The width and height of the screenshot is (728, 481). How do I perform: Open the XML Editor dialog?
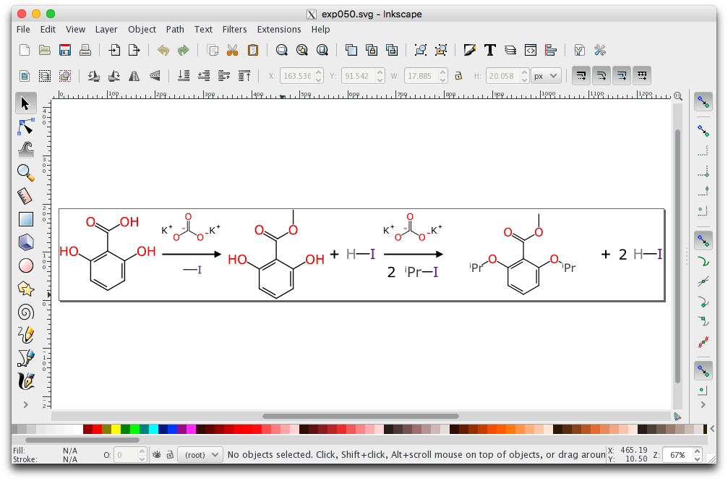coord(530,50)
